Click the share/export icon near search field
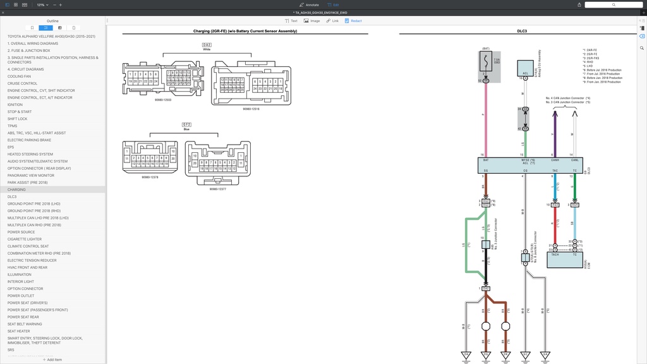This screenshot has height=364, width=647. 579,4
